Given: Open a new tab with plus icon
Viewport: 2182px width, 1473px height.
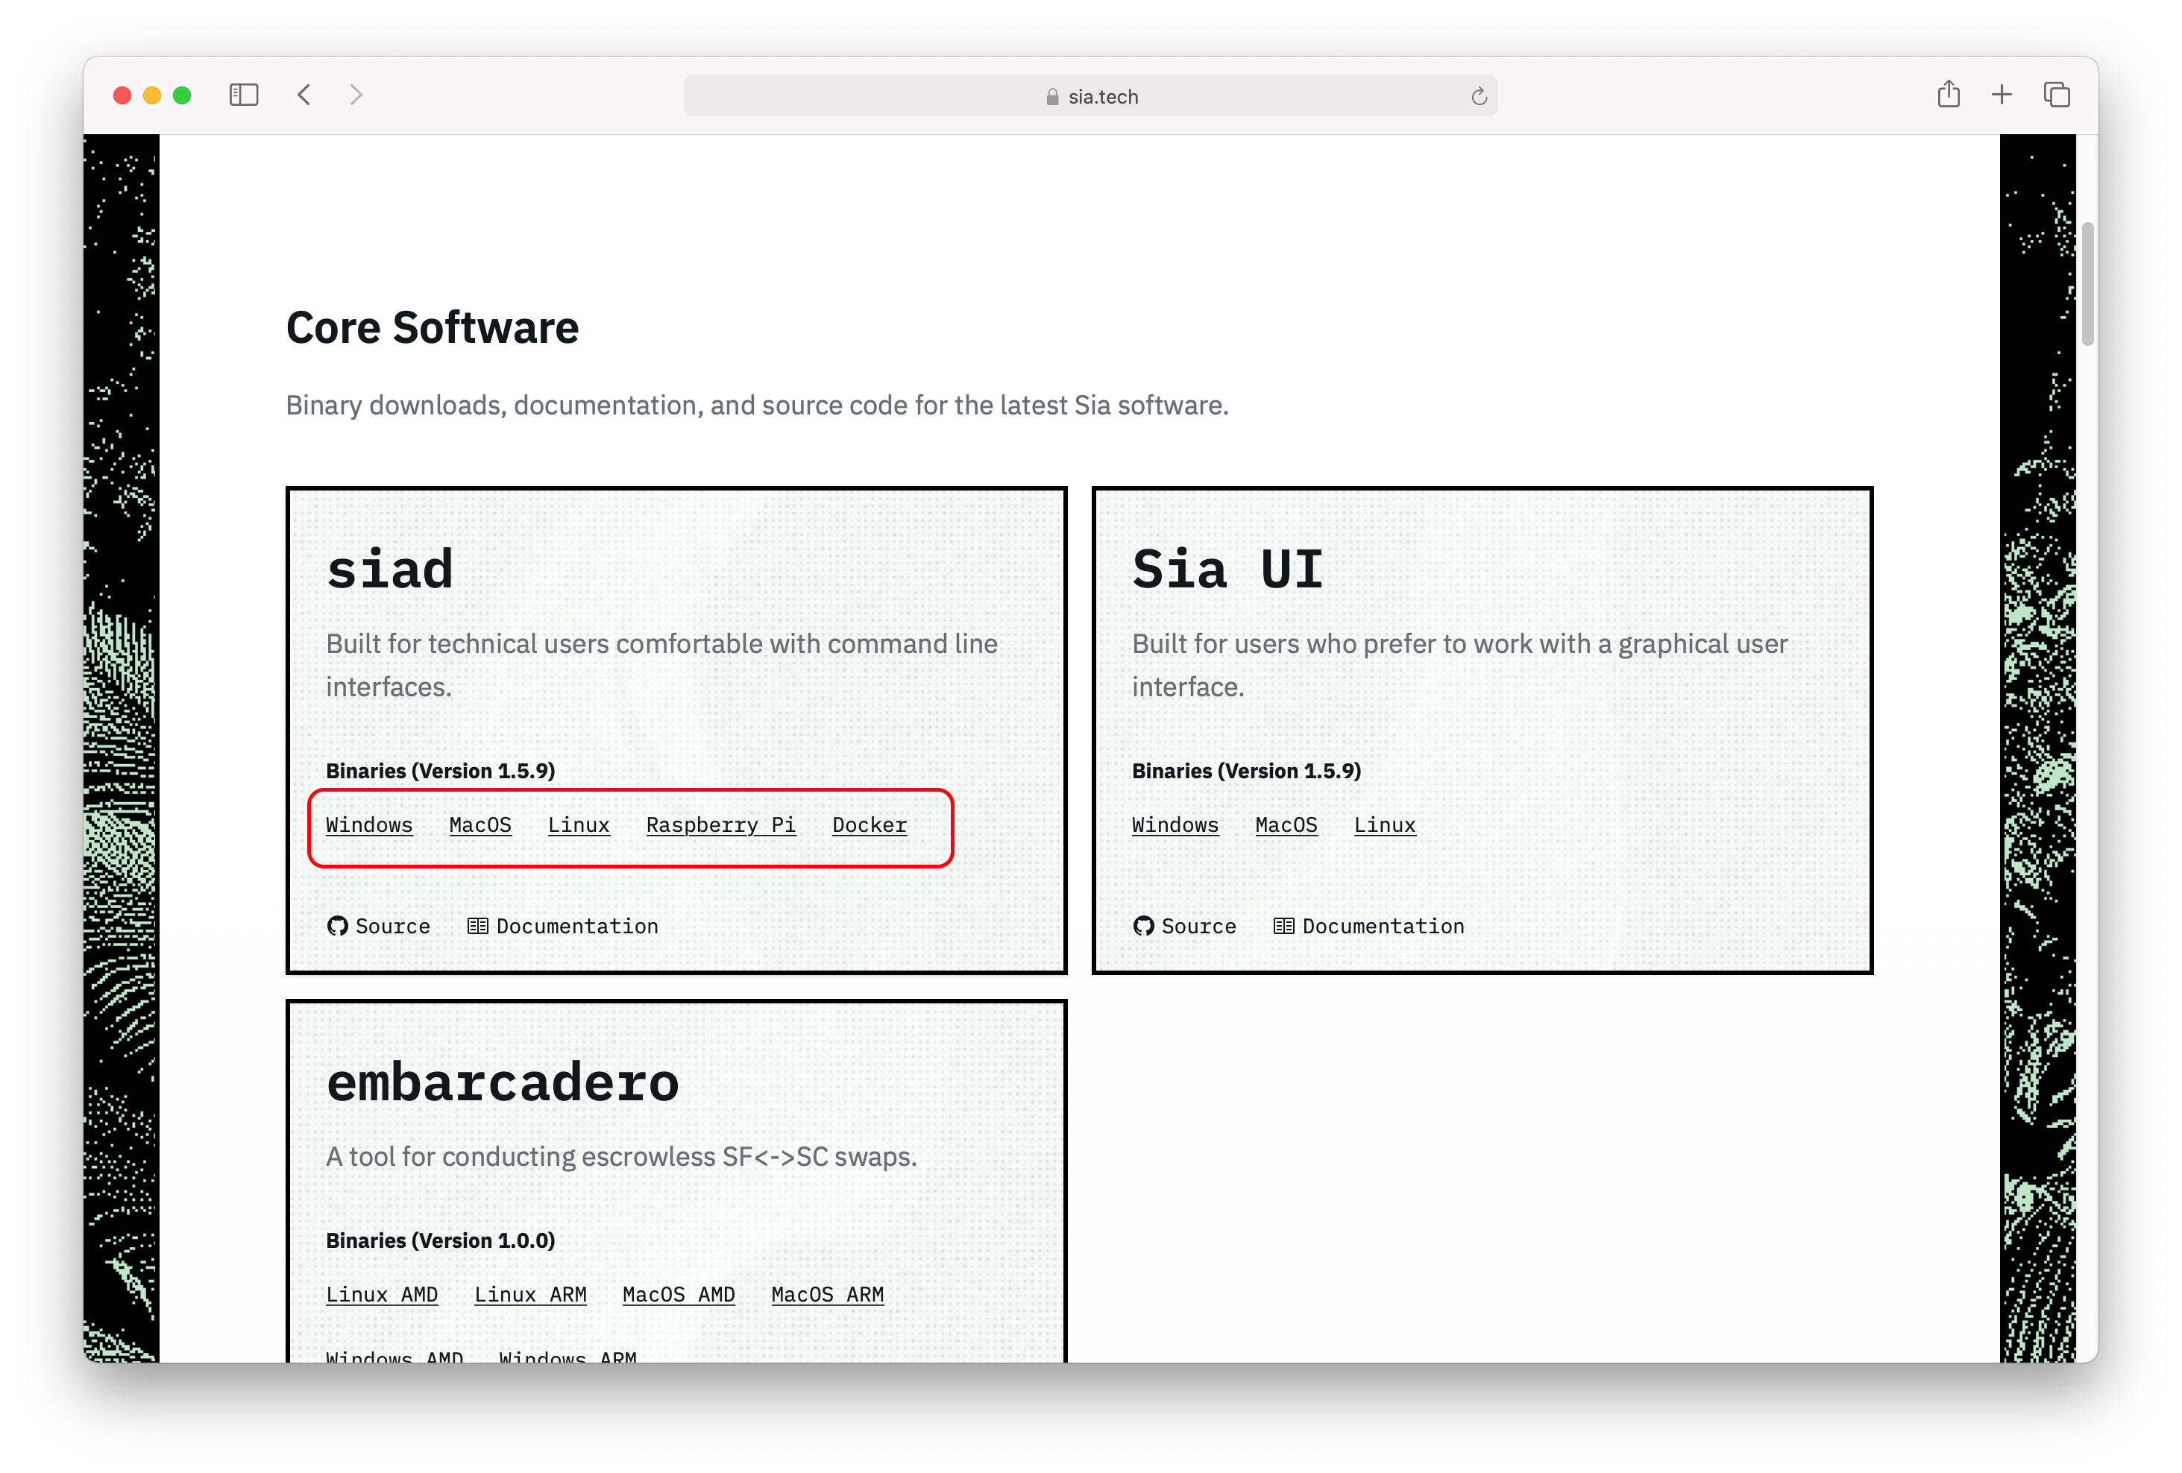Looking at the screenshot, I should [x=2002, y=95].
